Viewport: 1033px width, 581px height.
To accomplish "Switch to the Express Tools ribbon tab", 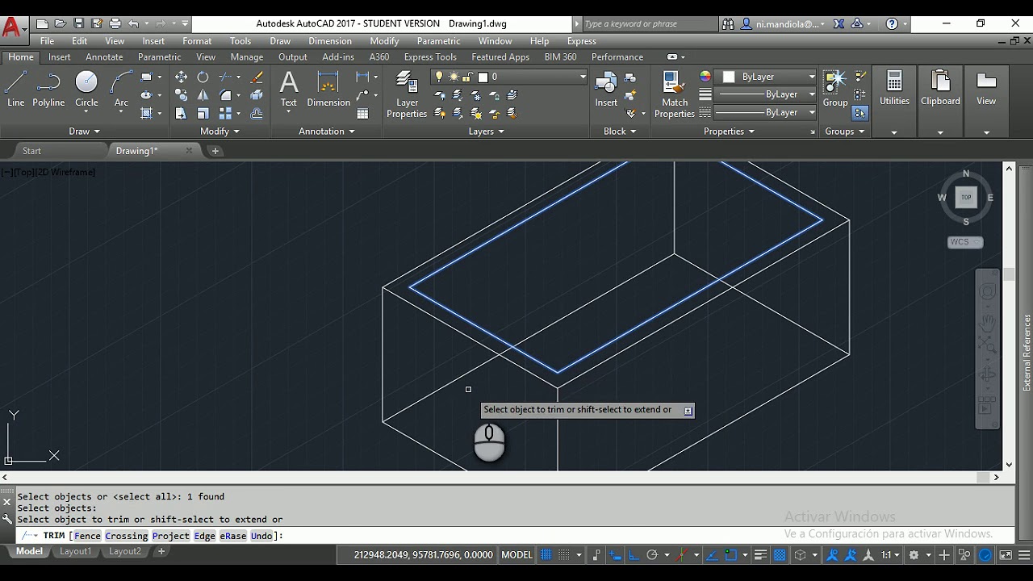I will (430, 57).
